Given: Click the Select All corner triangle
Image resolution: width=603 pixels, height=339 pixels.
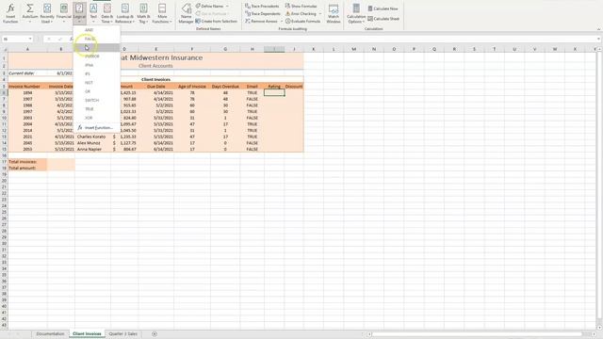Looking at the screenshot, I should click(4, 49).
